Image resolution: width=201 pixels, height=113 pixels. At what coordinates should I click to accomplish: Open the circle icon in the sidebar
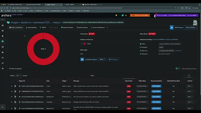tap(3, 47)
